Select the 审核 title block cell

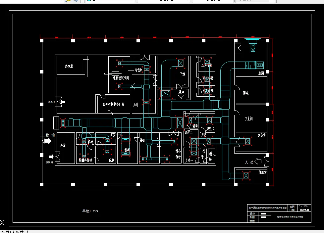click(252, 221)
